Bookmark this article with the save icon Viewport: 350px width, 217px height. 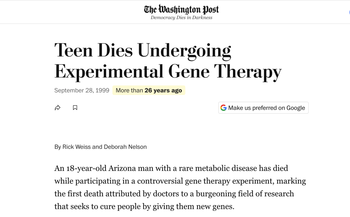[75, 108]
